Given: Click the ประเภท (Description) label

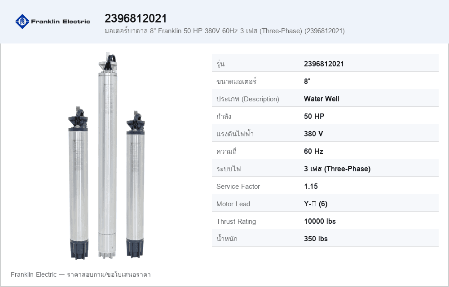Looking at the screenshot, I should 248,99.
